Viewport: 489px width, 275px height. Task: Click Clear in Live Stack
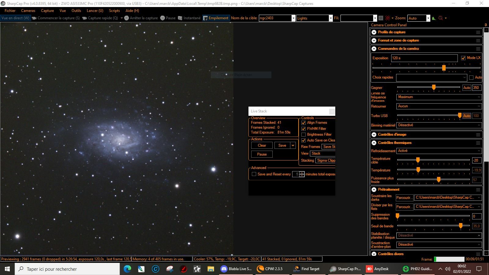(x=262, y=145)
